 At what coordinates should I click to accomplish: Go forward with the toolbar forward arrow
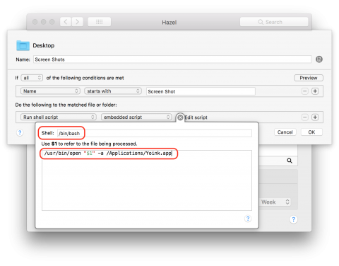(x=78, y=22)
